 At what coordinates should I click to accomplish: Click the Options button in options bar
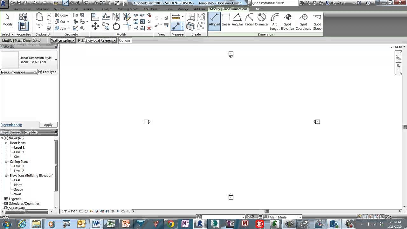coord(125,40)
